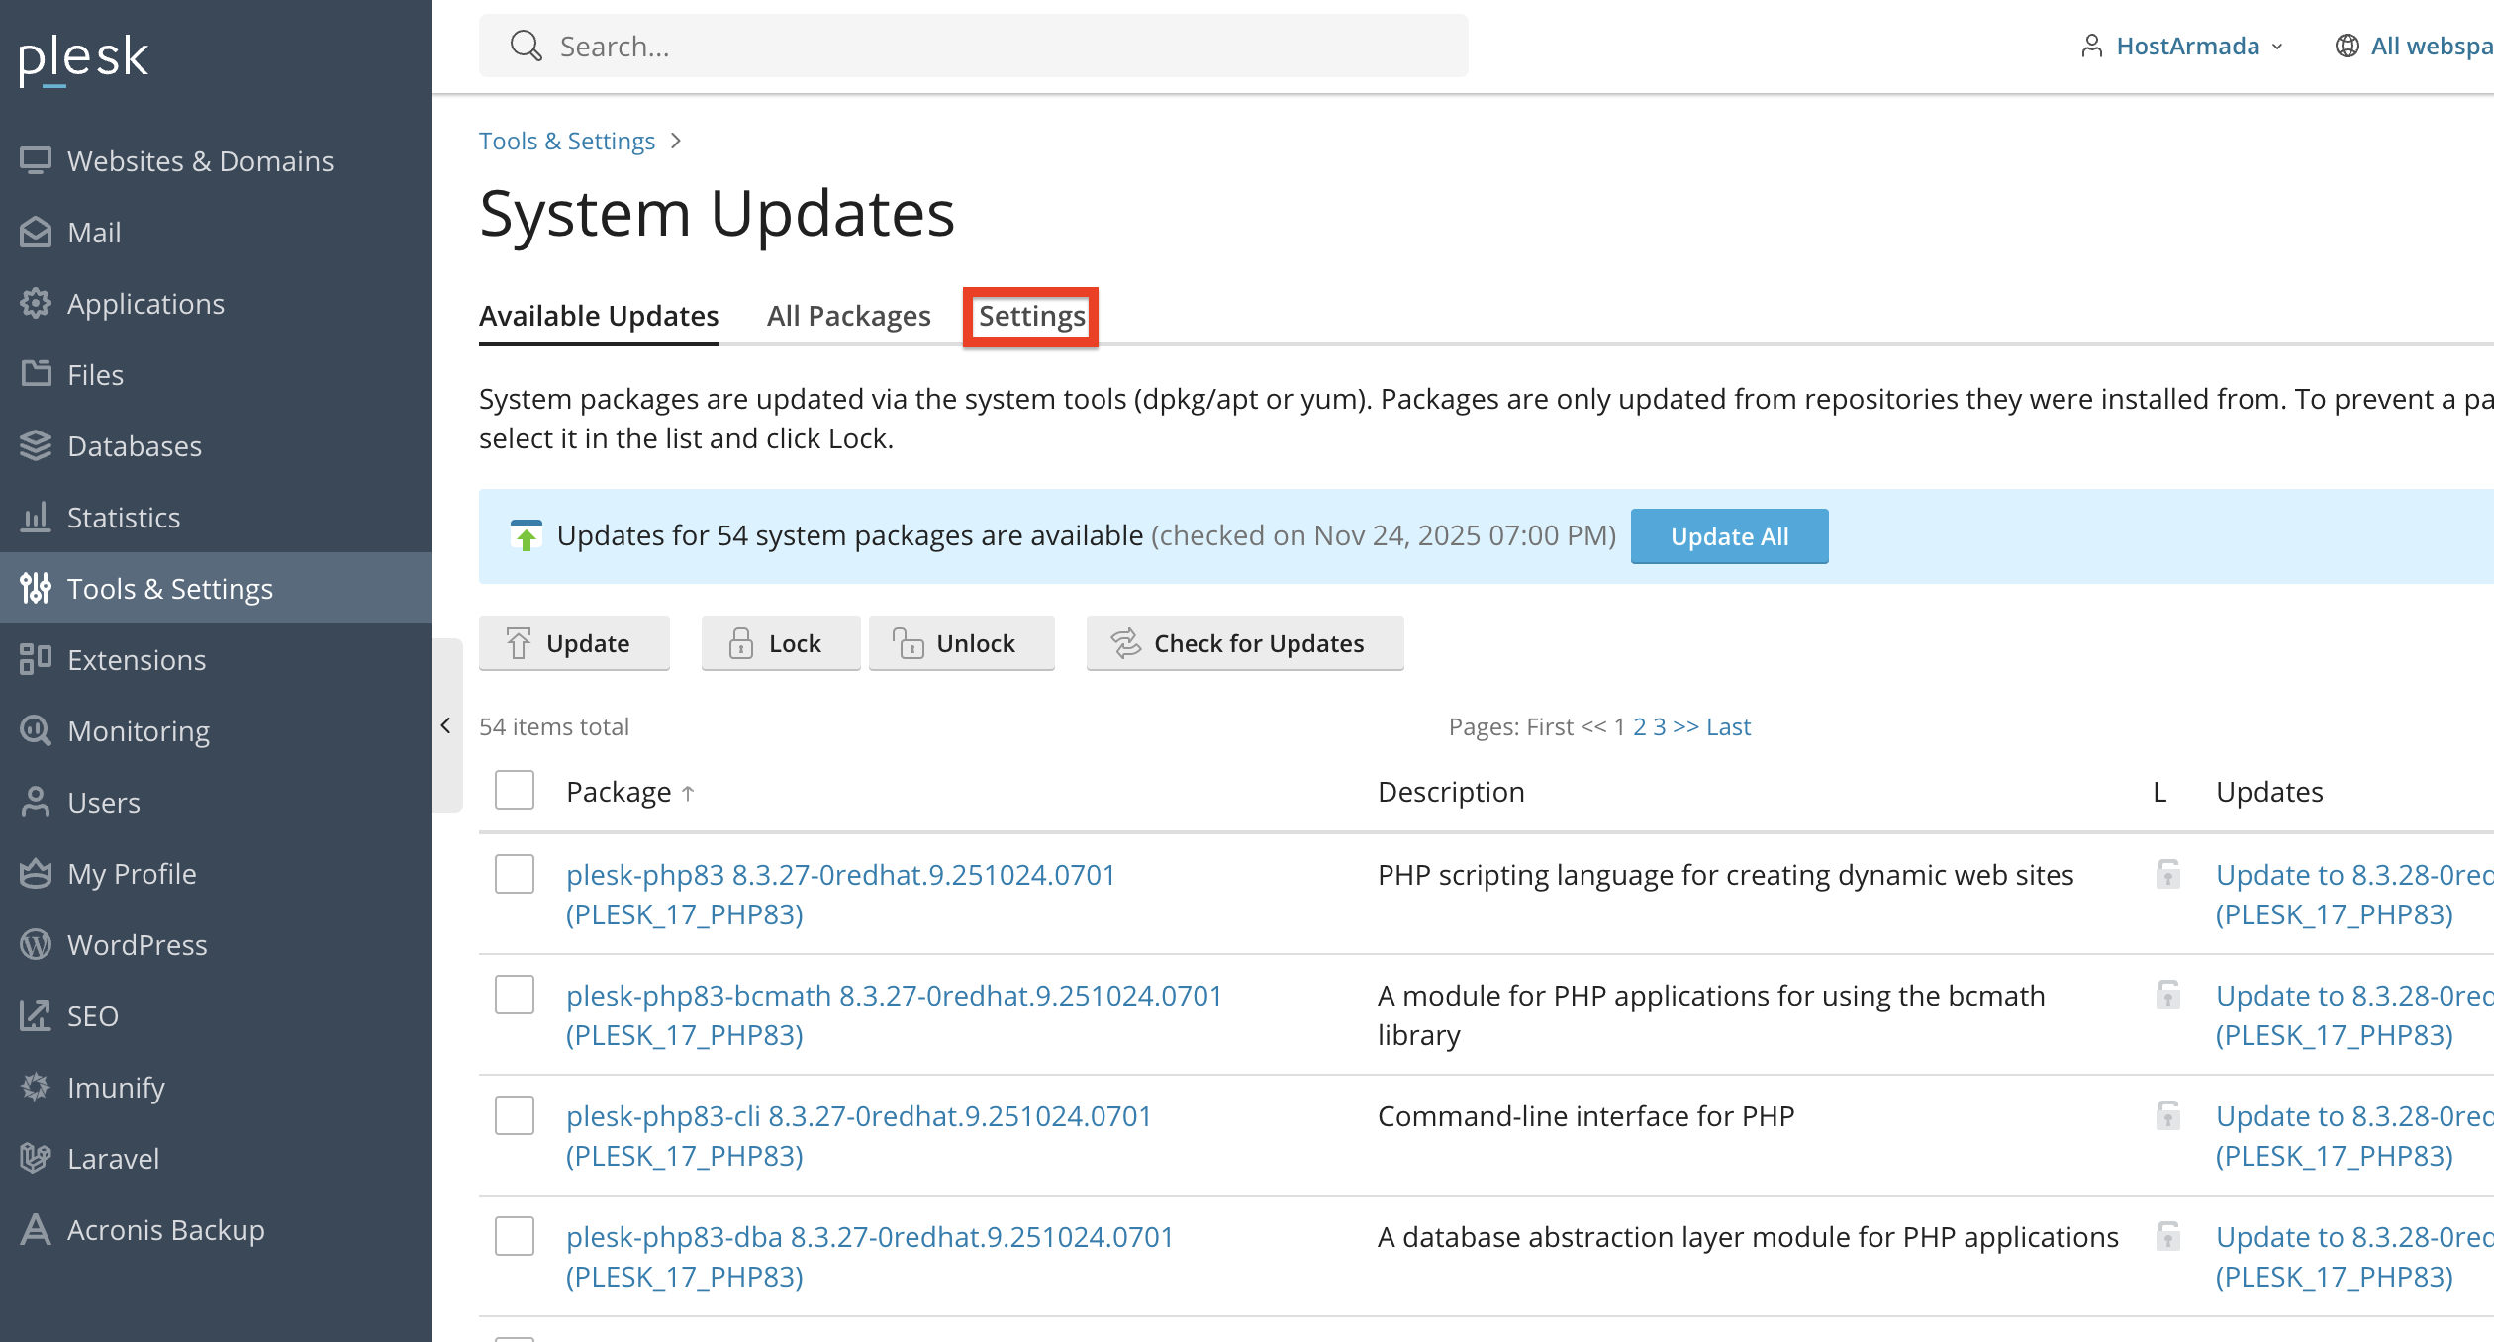Click the SEO chart icon

(36, 1015)
